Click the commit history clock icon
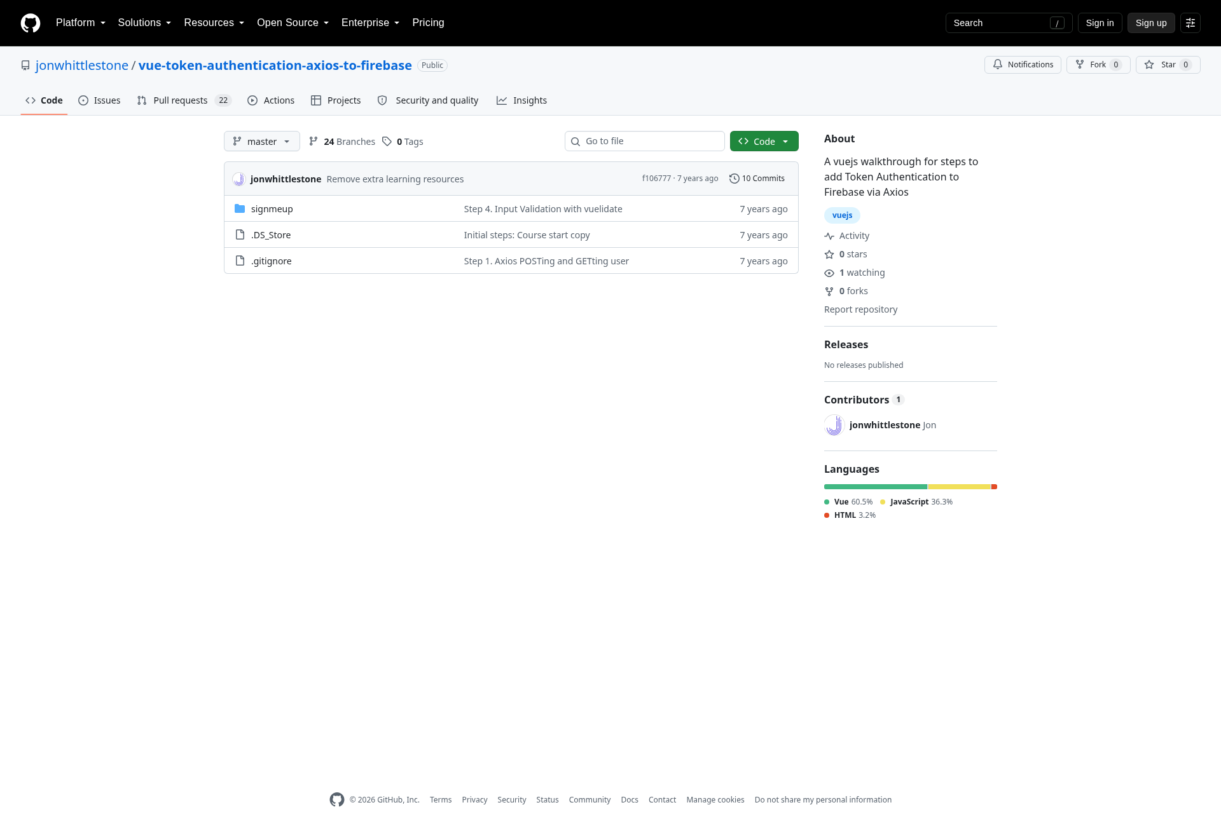The image size is (1221, 833). pos(734,179)
